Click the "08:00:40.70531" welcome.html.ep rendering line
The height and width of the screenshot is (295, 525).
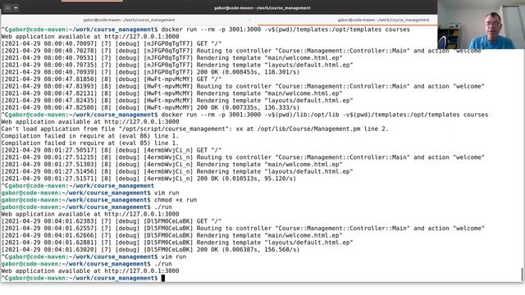[x=171, y=57]
